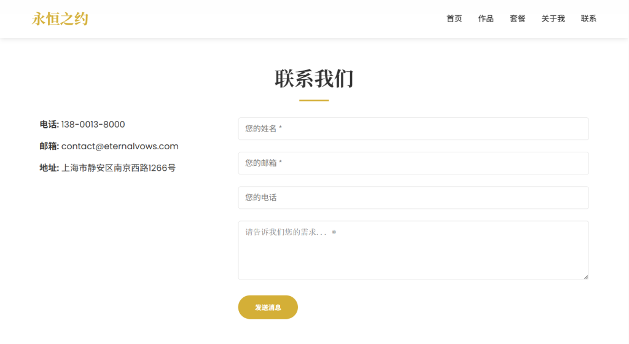
Task: Open the 关于我 nav link
Action: [553, 19]
